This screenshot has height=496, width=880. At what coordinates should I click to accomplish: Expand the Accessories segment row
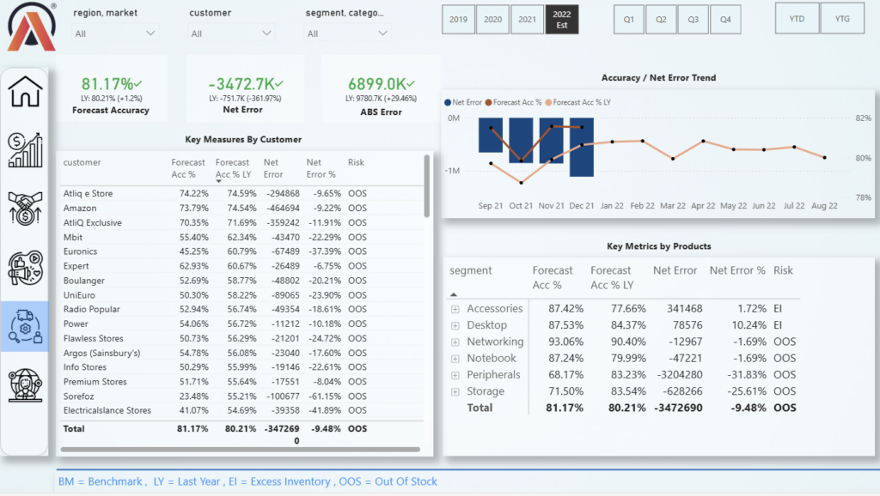(x=455, y=310)
